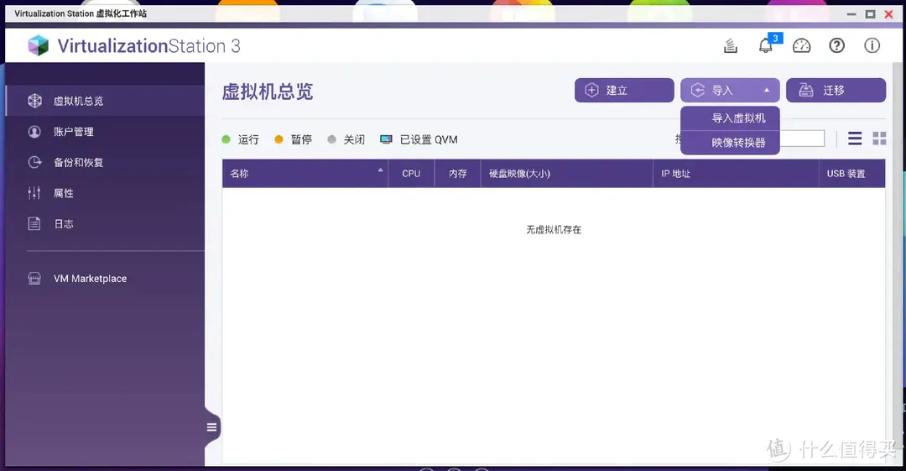Click the 运行 status legend
Image resolution: width=906 pixels, height=471 pixels.
point(241,139)
